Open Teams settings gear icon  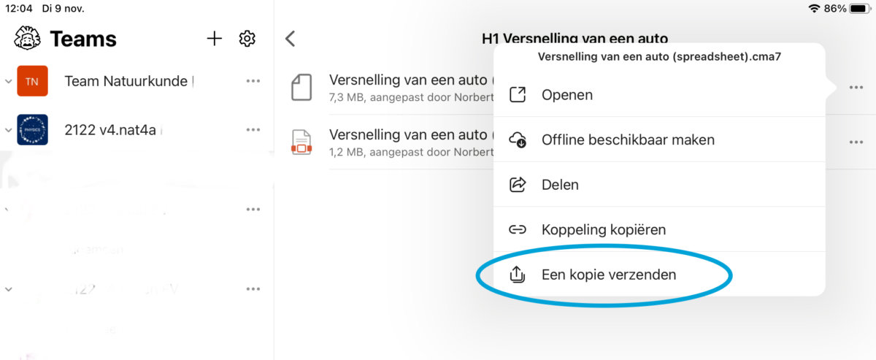[247, 39]
